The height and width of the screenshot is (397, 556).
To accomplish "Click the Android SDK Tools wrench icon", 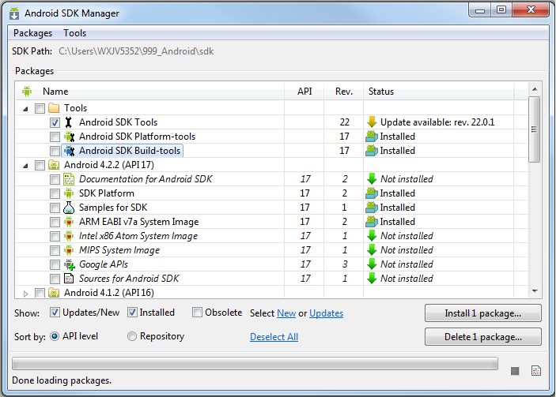I will click(x=68, y=122).
